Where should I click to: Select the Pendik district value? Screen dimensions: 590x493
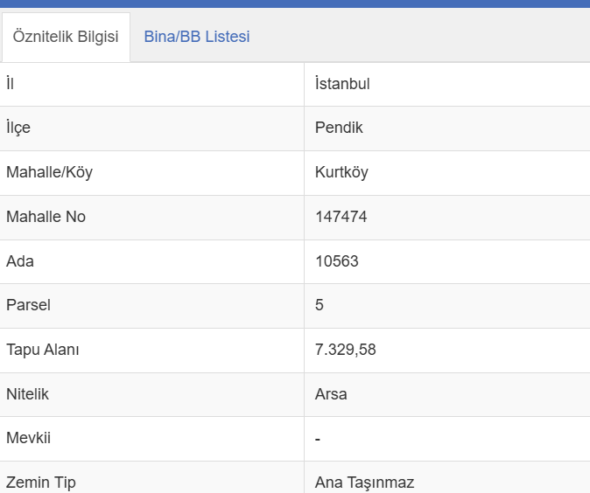(339, 128)
